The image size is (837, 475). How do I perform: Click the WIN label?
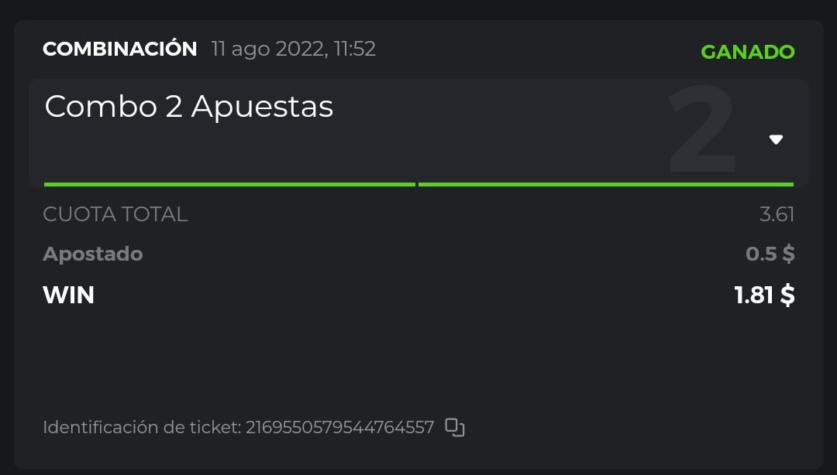69,295
